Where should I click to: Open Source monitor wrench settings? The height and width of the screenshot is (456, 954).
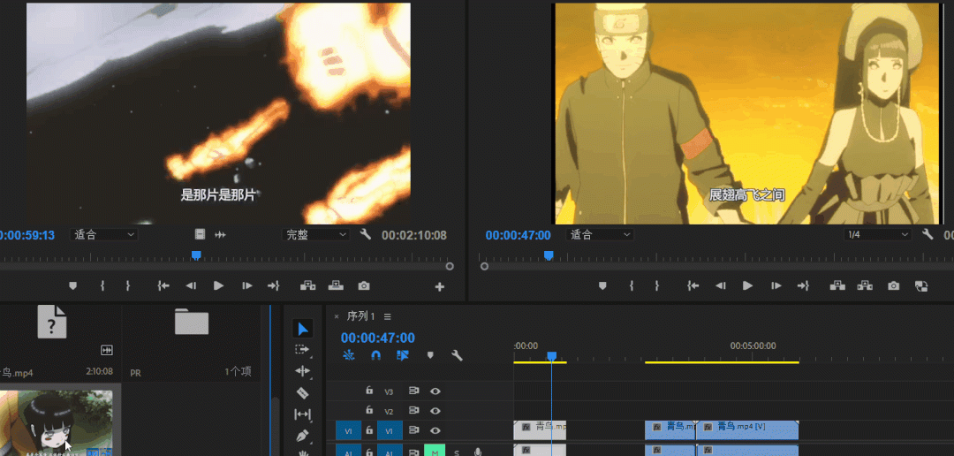(x=366, y=234)
